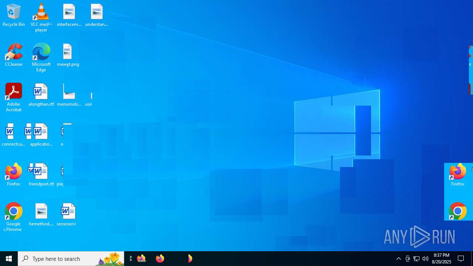Viewport: 473px width, 266px height.
Task: Select the connectca... Word document
Action: tap(14, 135)
